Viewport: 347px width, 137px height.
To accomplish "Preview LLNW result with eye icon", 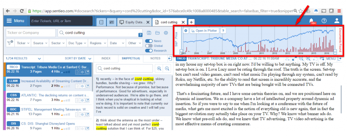I will point(82,86).
